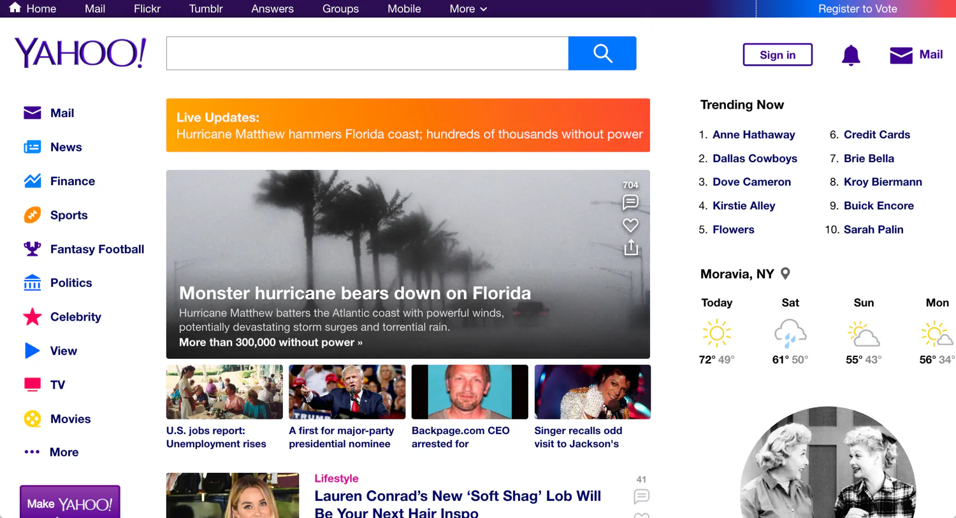This screenshot has height=518, width=956.
Task: Click the magnifying glass search button
Action: pos(602,53)
